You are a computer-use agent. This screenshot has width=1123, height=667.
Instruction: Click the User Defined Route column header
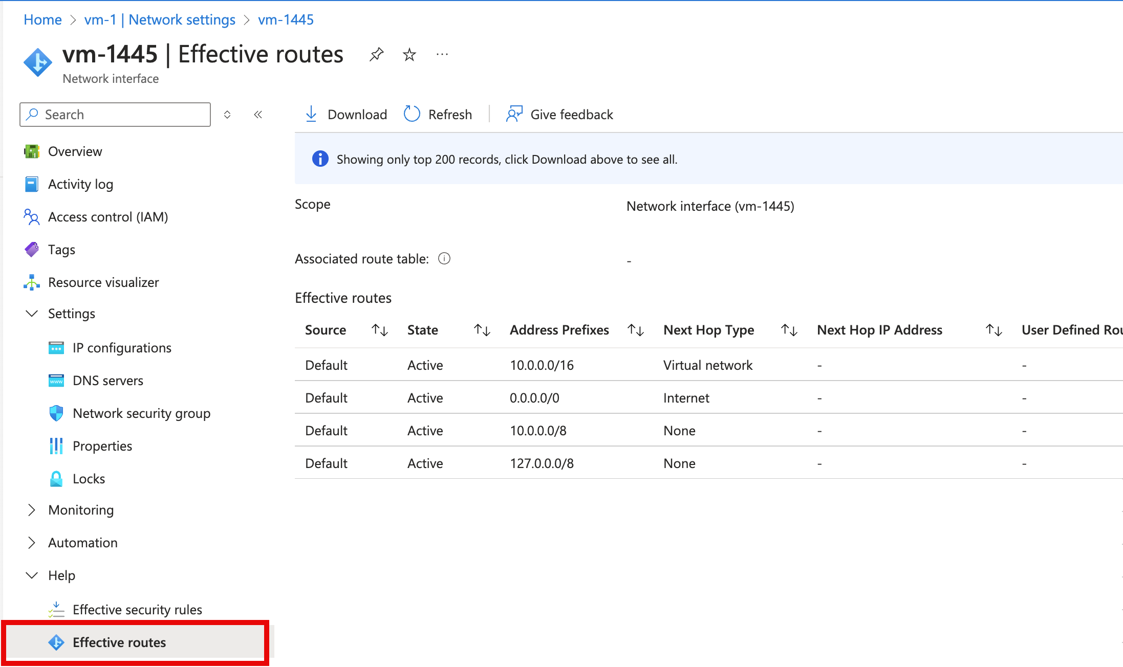tap(1072, 330)
